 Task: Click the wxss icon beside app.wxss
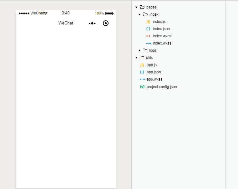[x=142, y=79]
